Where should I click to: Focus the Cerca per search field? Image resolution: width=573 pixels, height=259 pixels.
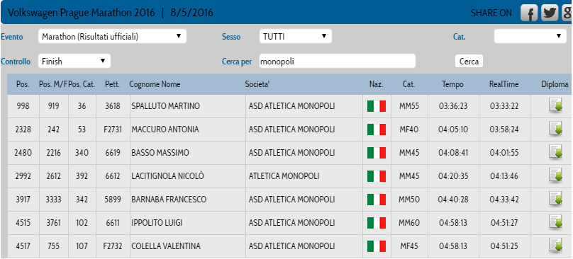click(338, 62)
